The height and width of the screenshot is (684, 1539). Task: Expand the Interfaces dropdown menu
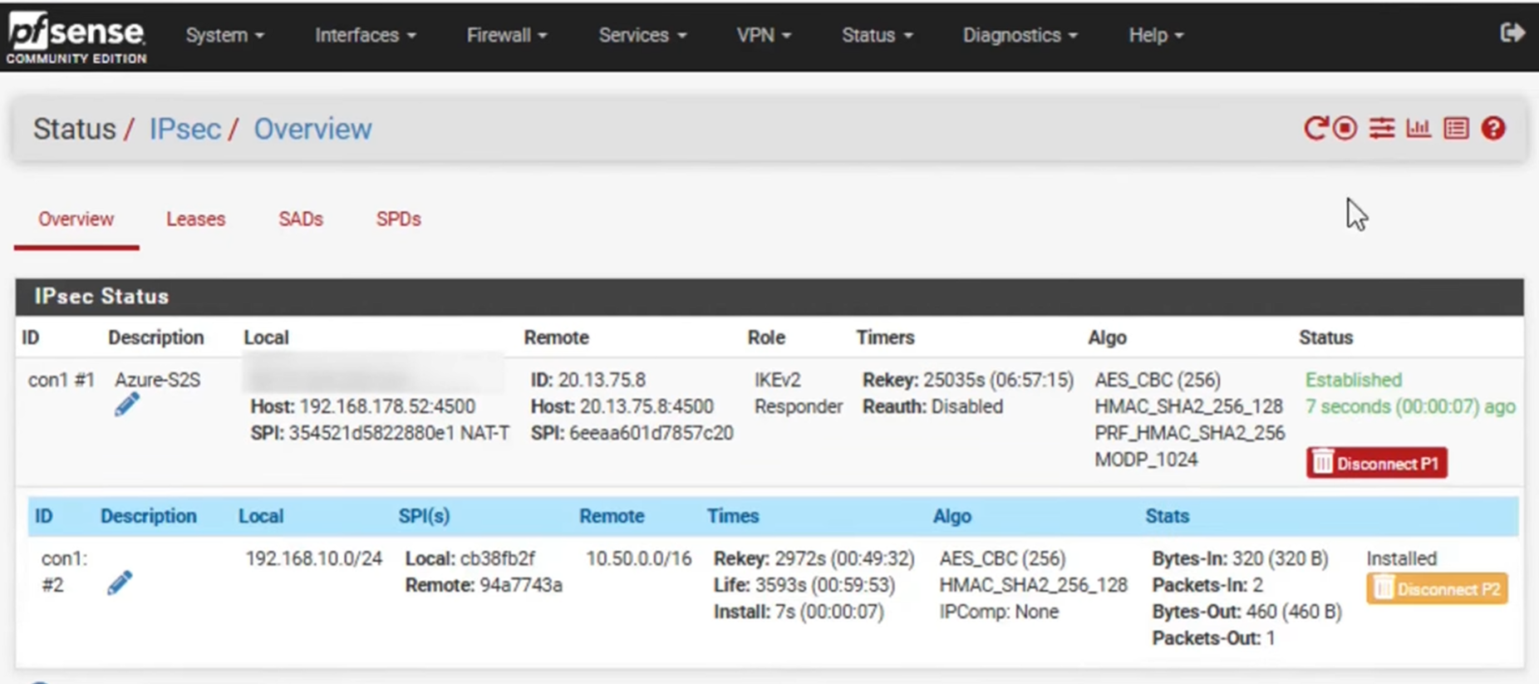(365, 36)
